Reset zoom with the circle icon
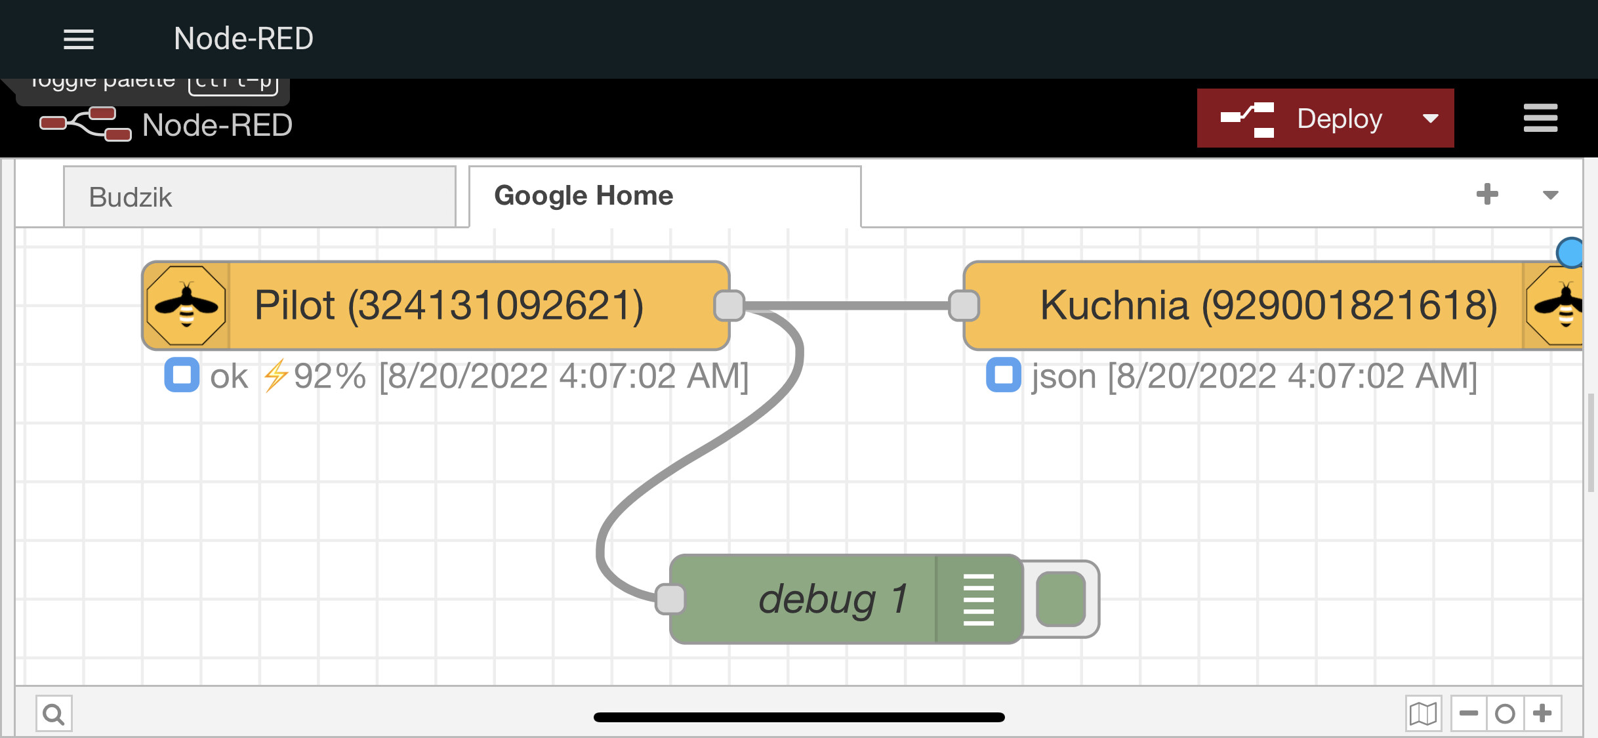Screen dimensions: 1598x738 (x=1505, y=714)
